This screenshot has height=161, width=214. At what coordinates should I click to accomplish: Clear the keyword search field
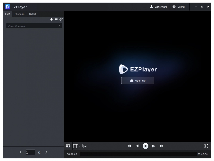pos(59,26)
